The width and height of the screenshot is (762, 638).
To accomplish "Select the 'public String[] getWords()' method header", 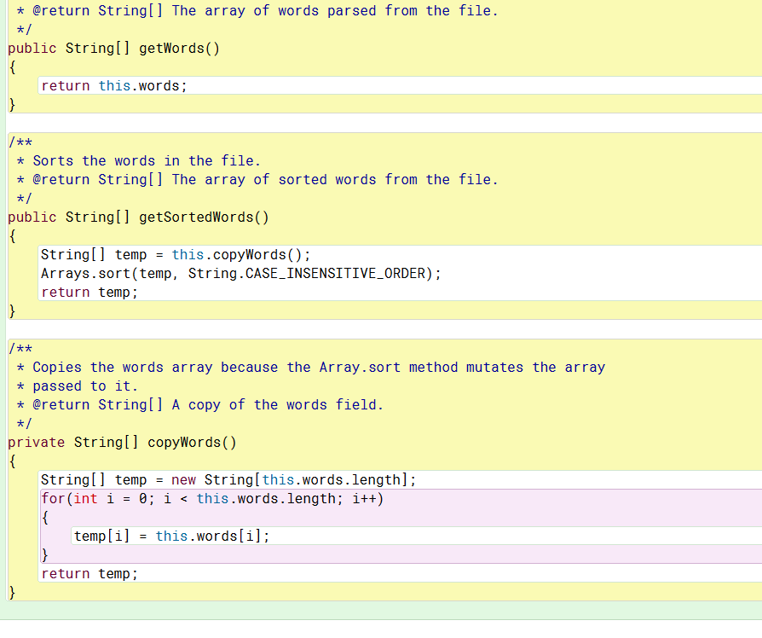I will tap(113, 48).
